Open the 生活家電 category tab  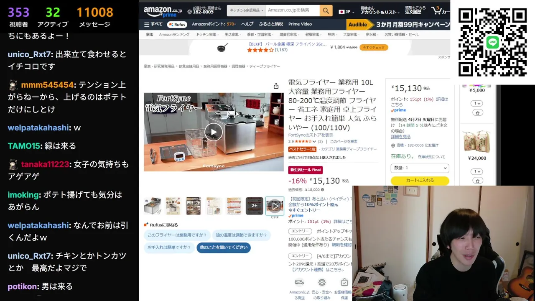click(232, 35)
